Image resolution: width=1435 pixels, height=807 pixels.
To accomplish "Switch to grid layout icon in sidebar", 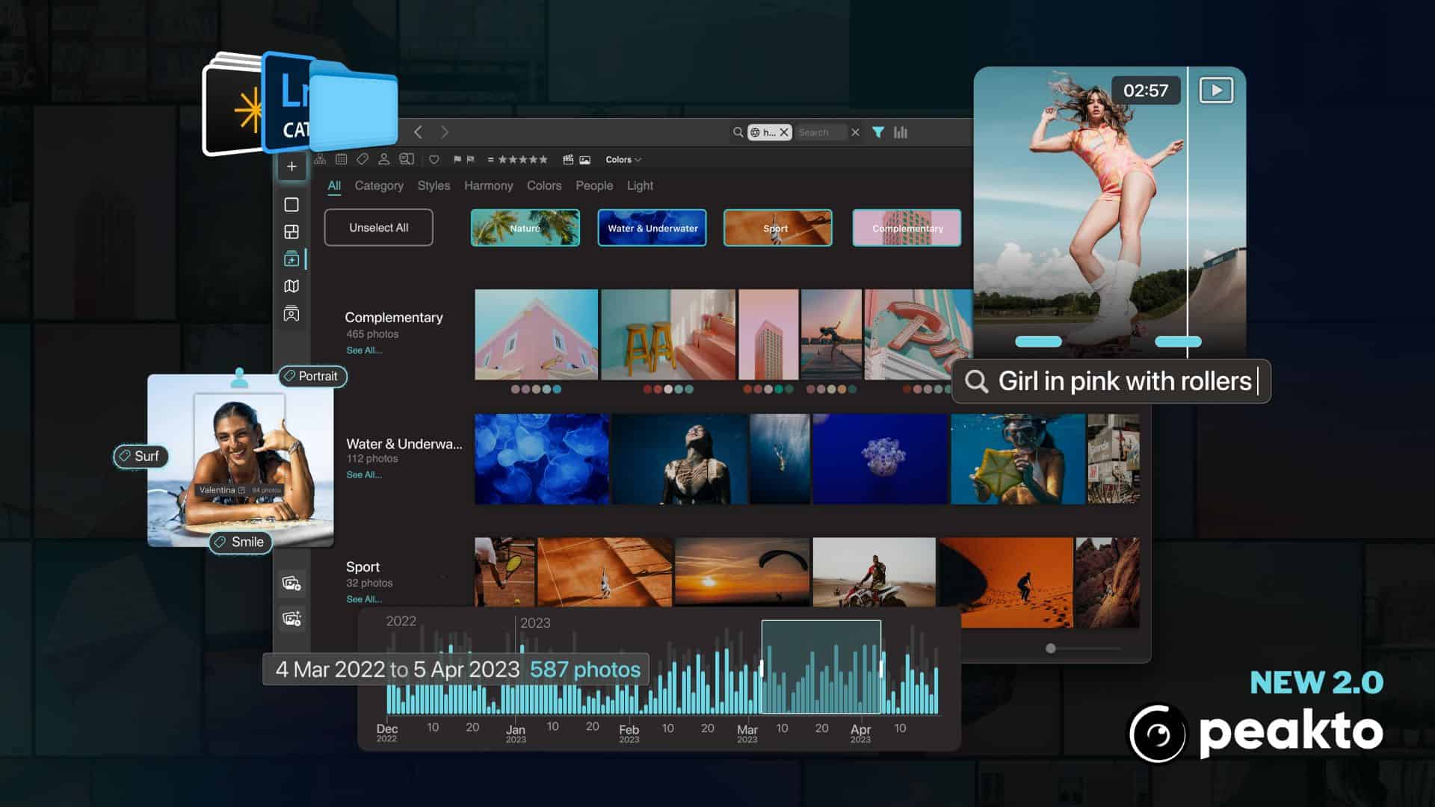I will [291, 232].
